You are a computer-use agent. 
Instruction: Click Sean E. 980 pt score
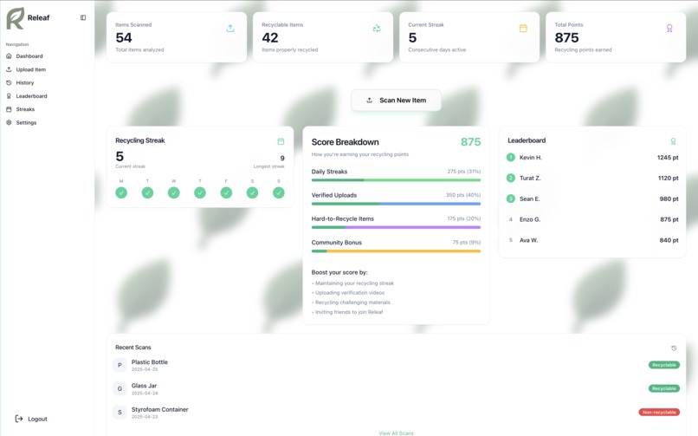[x=669, y=199]
